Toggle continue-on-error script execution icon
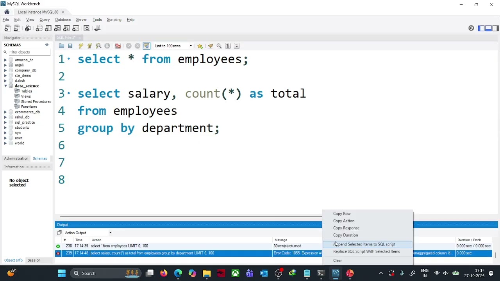 (118, 46)
